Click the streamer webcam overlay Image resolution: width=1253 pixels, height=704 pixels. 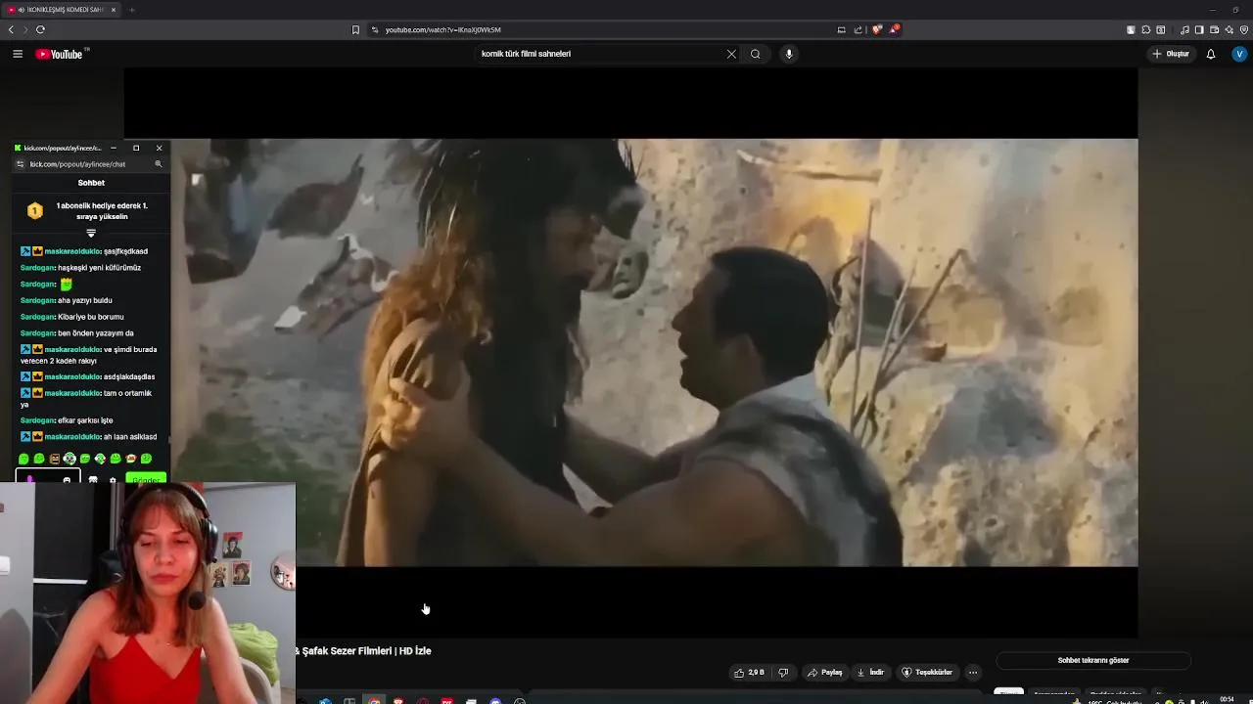click(x=147, y=594)
